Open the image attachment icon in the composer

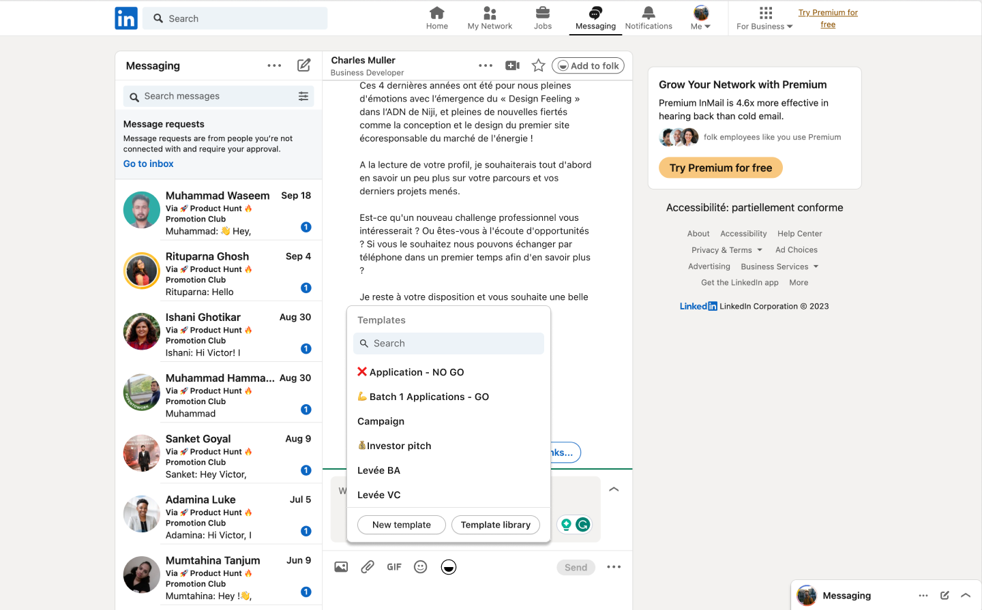(341, 566)
